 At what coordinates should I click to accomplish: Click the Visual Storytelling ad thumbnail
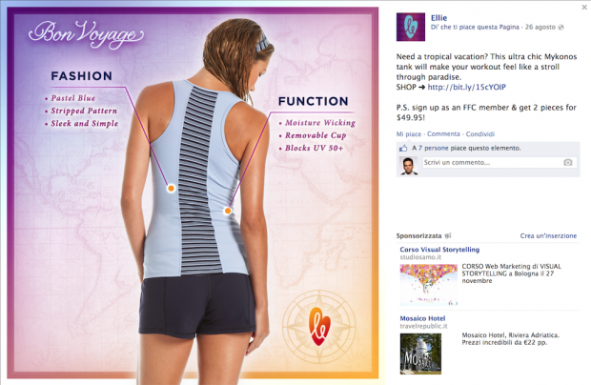429,284
